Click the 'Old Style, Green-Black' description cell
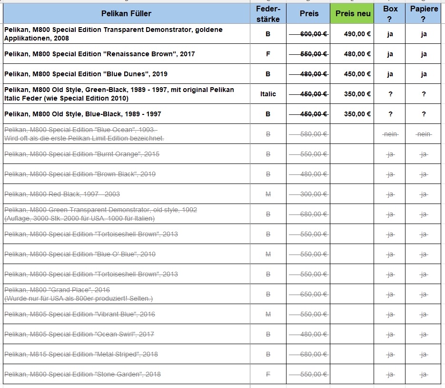Viewport: 445px width, 388px height. [x=127, y=94]
